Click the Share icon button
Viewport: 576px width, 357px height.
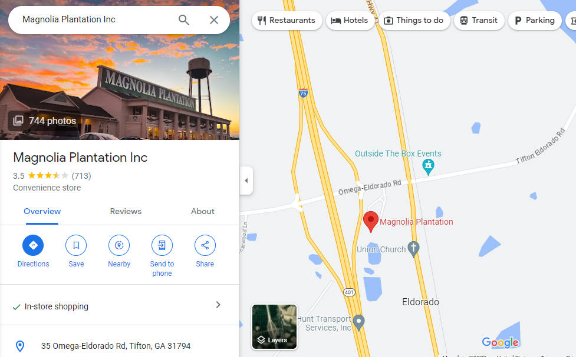point(205,245)
